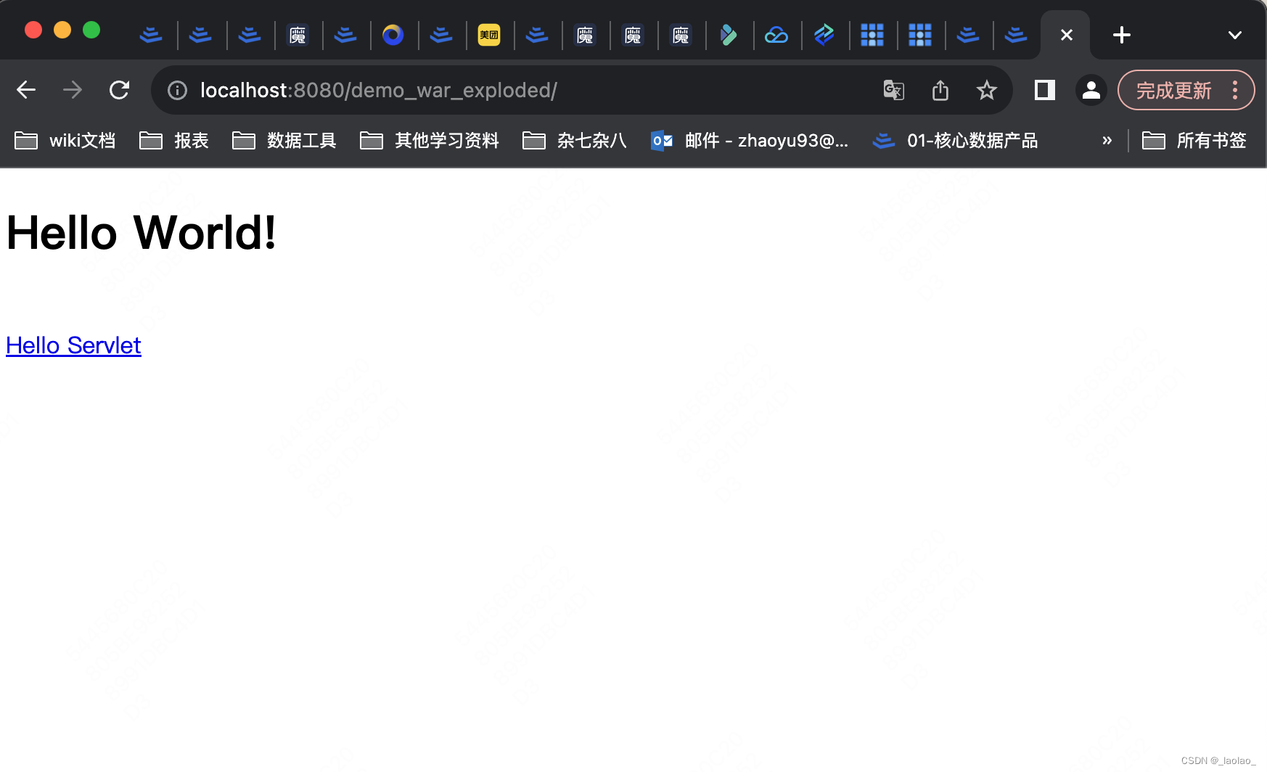Open the Google Translate page icon
Viewport: 1267px width, 772px height.
tap(893, 90)
